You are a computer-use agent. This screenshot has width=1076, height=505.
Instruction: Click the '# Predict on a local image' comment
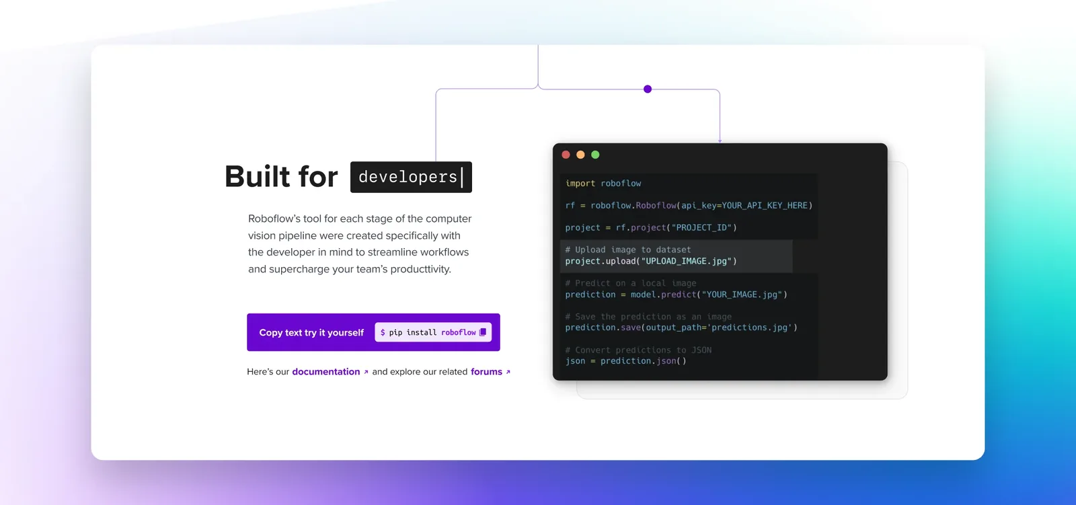[631, 283]
